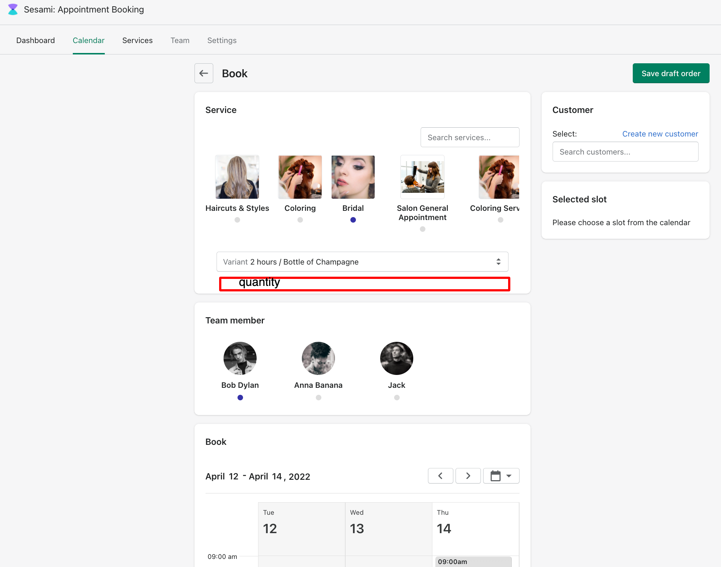Click the Coloring service thumbnail

300,177
